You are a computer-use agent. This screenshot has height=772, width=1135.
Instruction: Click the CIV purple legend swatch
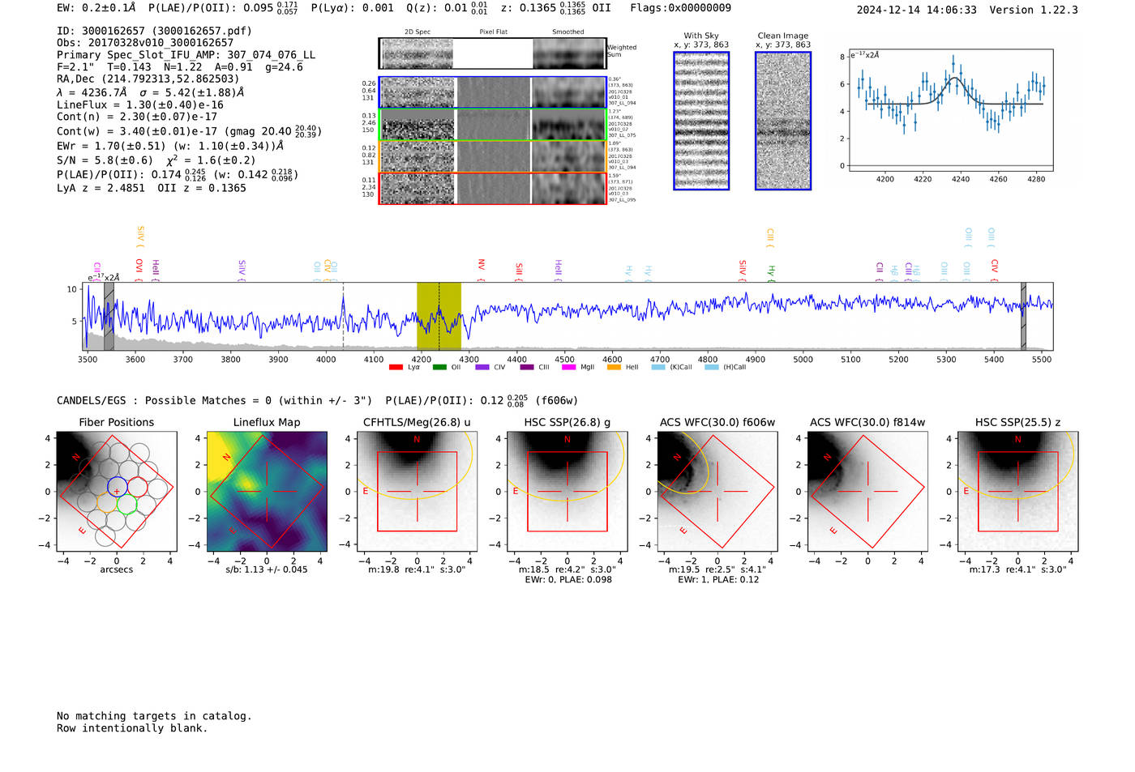click(x=482, y=368)
